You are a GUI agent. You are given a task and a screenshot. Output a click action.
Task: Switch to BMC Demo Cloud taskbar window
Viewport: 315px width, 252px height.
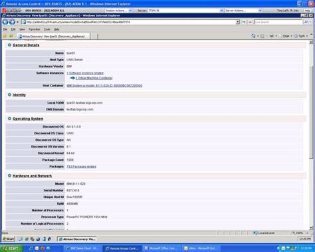[82, 249]
